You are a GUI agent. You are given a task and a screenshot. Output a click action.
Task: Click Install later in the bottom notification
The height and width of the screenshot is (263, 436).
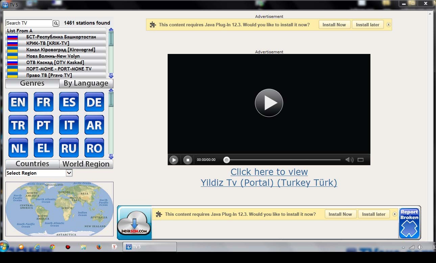[x=374, y=214]
